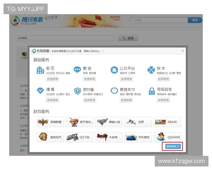The height and width of the screenshot is (170, 212).
Task: Click the online service dialog title icon
Action: tap(34, 51)
